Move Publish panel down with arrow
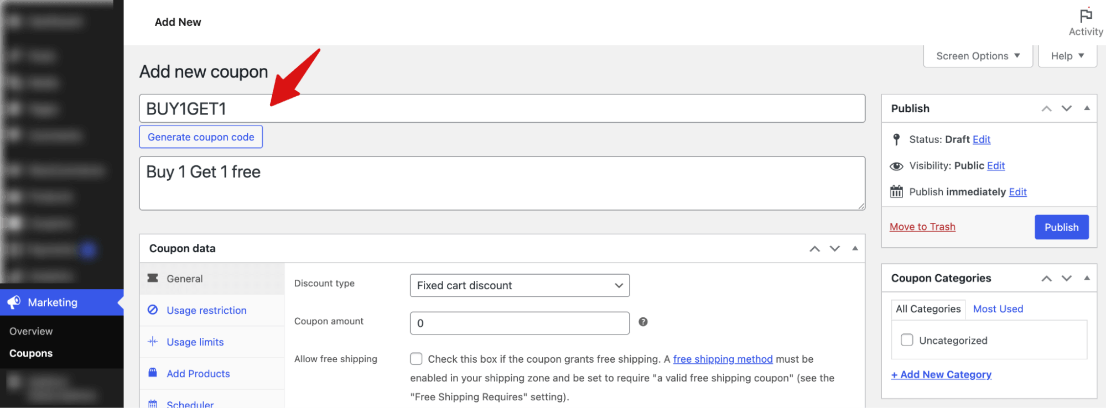The height and width of the screenshot is (408, 1106). click(1067, 109)
